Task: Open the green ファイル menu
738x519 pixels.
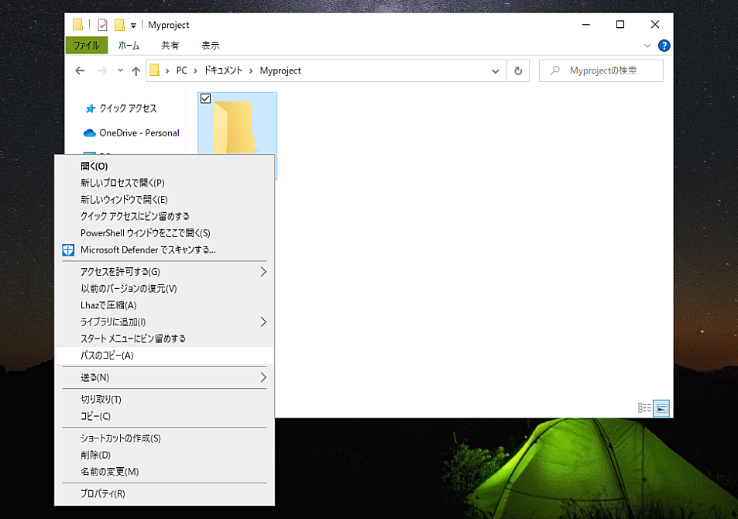Action: click(x=88, y=45)
